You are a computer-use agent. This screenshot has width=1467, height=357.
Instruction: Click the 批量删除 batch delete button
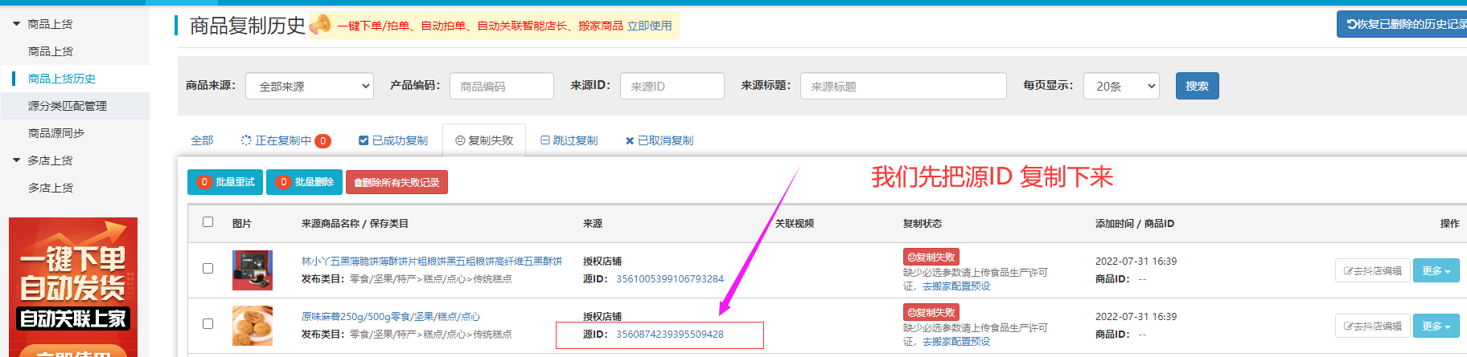305,182
